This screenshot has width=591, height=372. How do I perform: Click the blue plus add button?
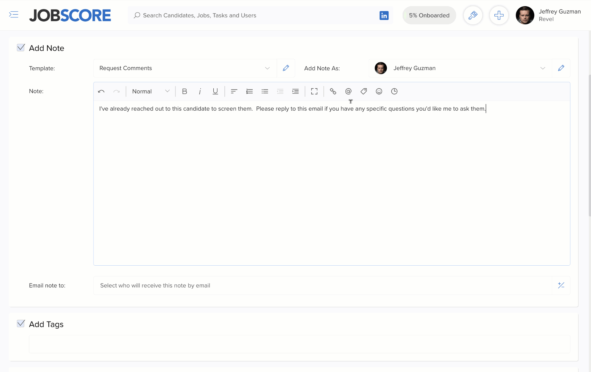[499, 15]
